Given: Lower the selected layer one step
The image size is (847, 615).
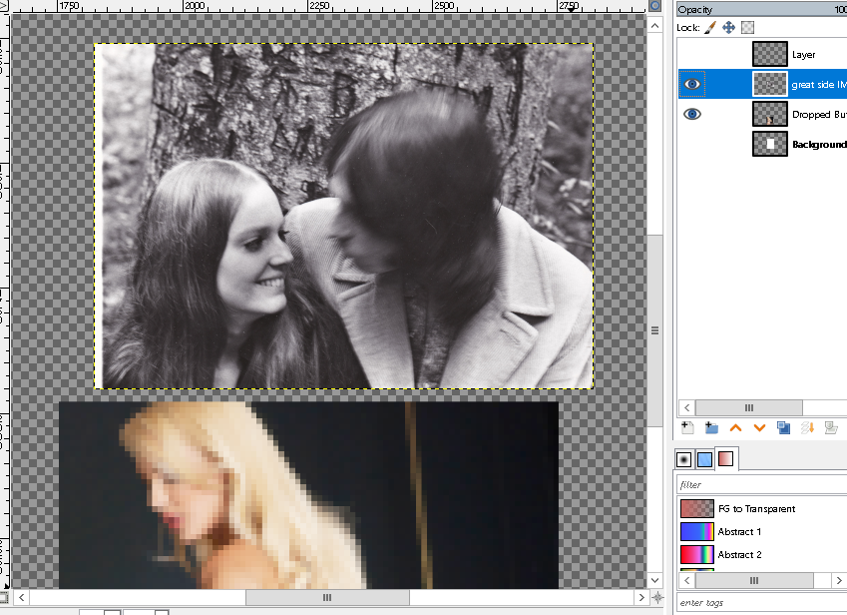Looking at the screenshot, I should pyautogui.click(x=759, y=428).
